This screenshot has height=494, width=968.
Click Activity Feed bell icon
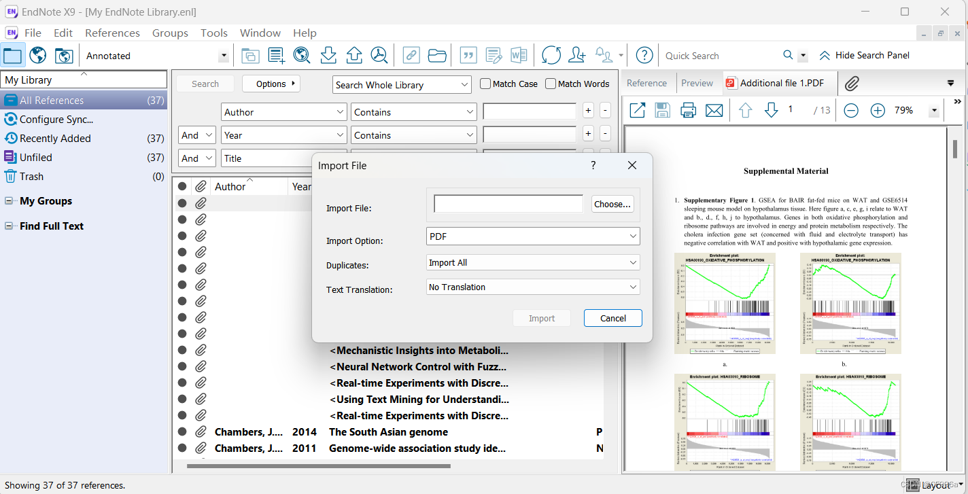coord(604,56)
